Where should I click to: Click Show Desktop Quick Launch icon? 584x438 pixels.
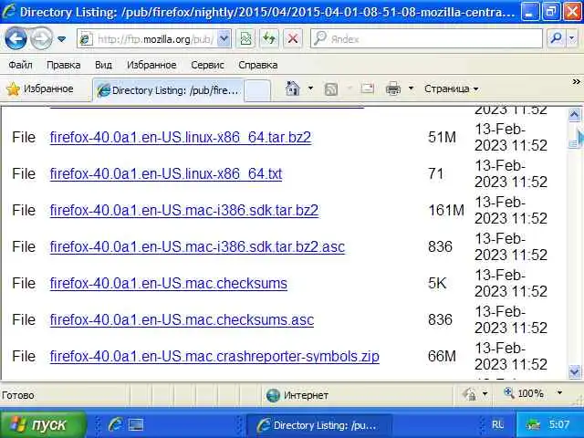coord(136,424)
